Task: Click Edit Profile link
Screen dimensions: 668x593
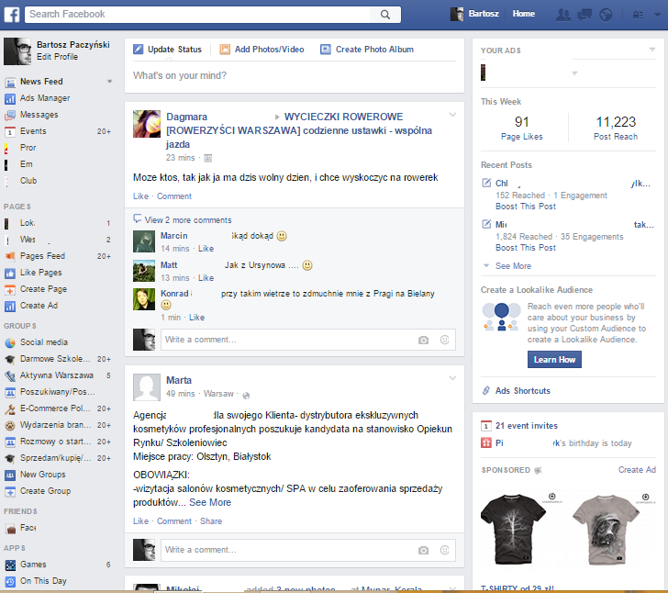Action: click(57, 57)
